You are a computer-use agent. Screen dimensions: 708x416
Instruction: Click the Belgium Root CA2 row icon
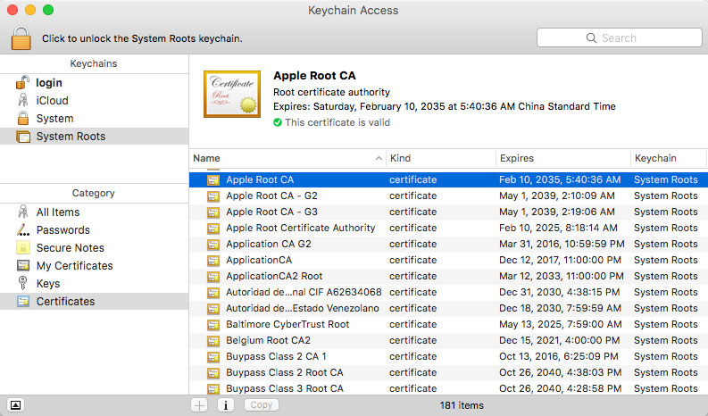(213, 341)
